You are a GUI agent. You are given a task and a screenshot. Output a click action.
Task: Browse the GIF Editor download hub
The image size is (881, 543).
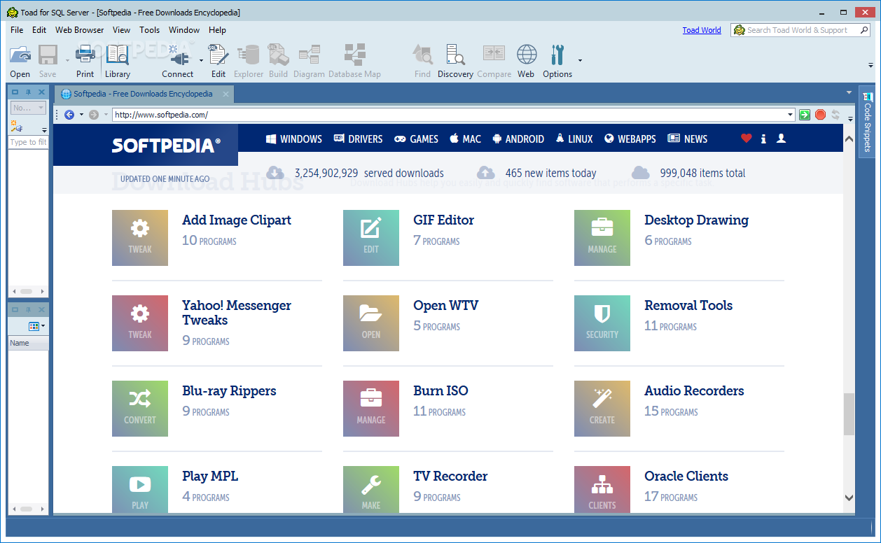click(x=443, y=220)
